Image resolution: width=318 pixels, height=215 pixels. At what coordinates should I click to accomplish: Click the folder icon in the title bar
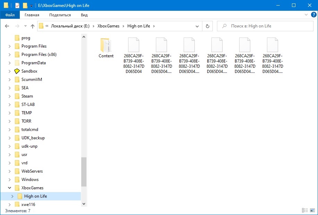point(6,6)
